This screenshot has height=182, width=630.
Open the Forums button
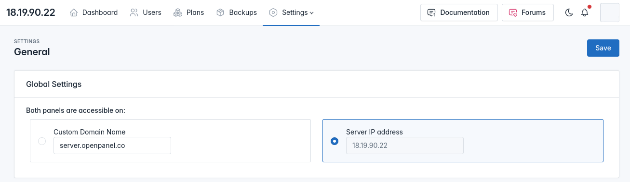point(528,12)
